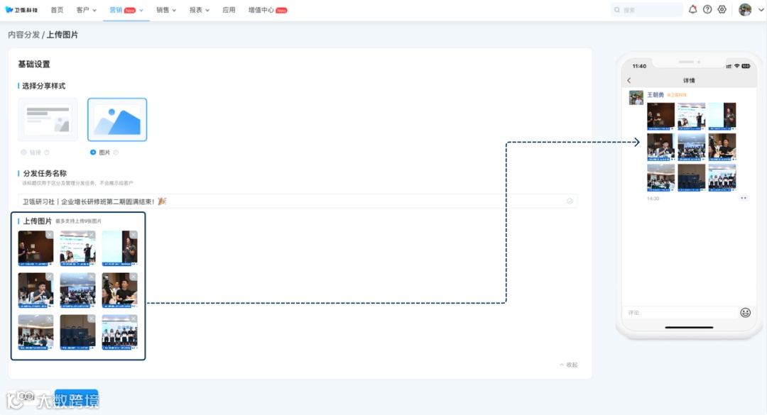This screenshot has height=415, width=767.
Task: Tap the woman-with-microphone image in phone preview
Action: click(x=722, y=116)
